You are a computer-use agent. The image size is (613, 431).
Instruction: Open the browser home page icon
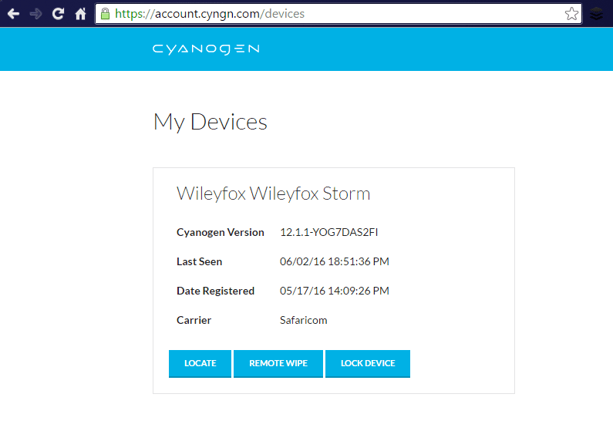point(80,14)
